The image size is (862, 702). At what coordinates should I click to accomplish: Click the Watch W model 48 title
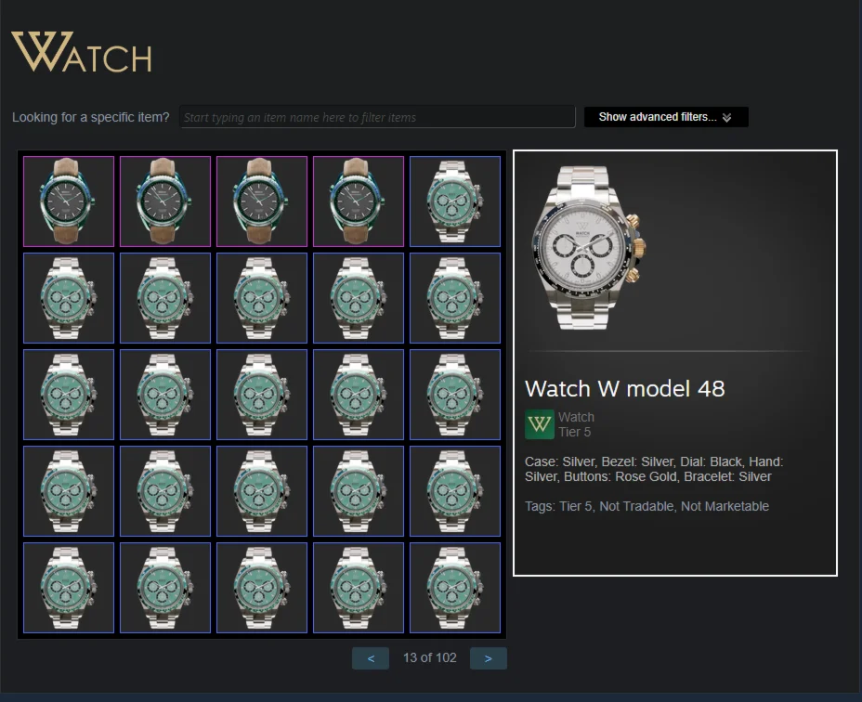tap(624, 389)
